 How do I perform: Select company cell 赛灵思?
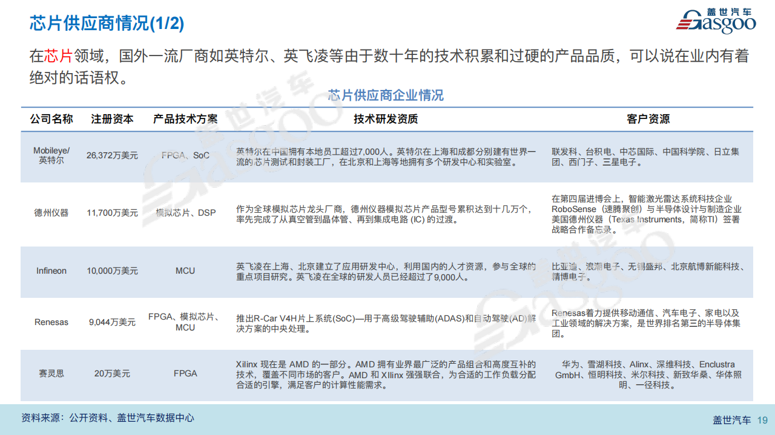coord(51,374)
